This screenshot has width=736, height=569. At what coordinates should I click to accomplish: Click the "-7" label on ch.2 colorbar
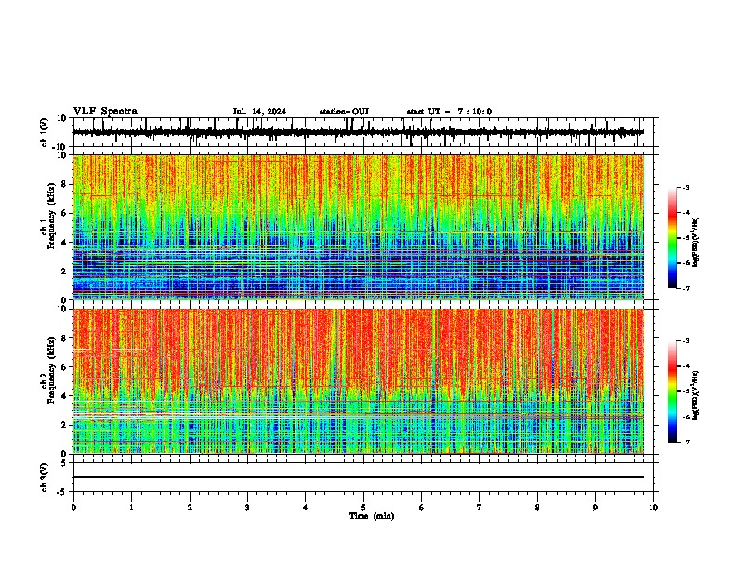[x=686, y=442]
